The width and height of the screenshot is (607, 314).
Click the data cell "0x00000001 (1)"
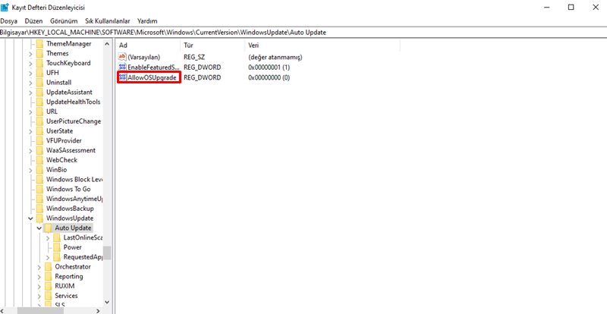pos(269,68)
